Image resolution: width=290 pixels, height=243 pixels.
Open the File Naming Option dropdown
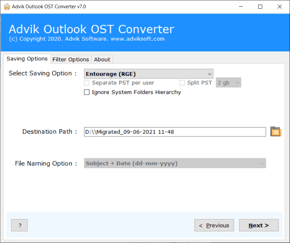(x=175, y=163)
